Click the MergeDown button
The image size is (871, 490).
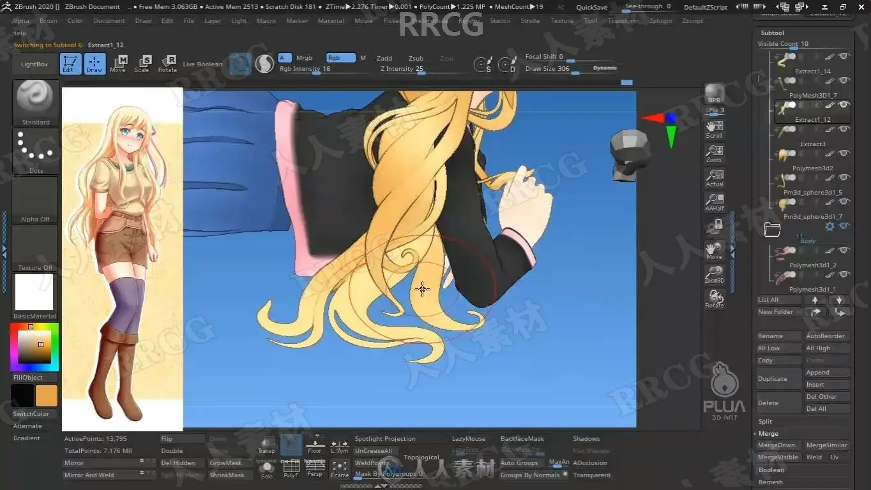(x=779, y=445)
